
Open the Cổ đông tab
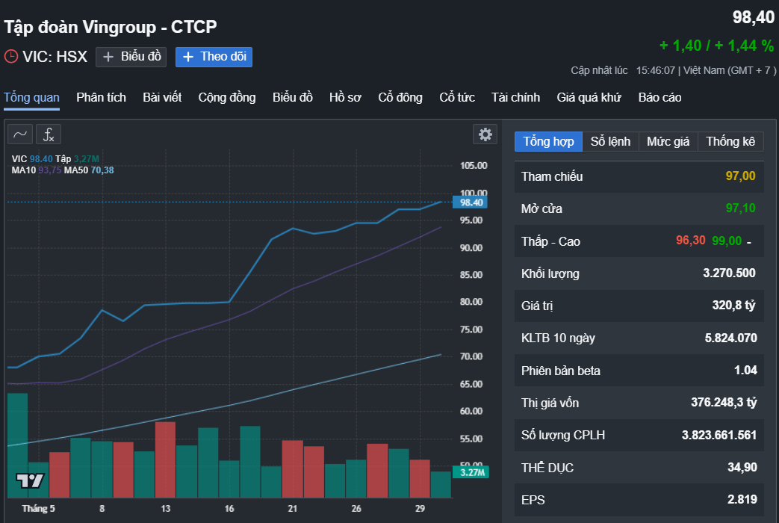coord(400,97)
